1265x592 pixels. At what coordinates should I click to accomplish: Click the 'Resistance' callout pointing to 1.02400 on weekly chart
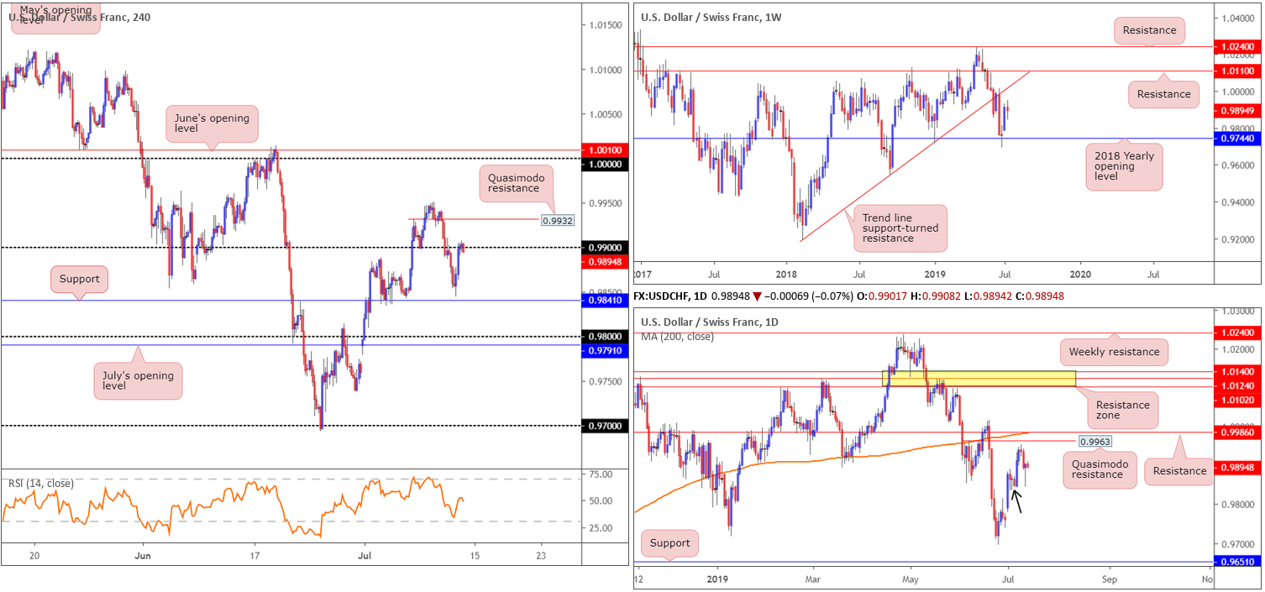coord(1150,30)
